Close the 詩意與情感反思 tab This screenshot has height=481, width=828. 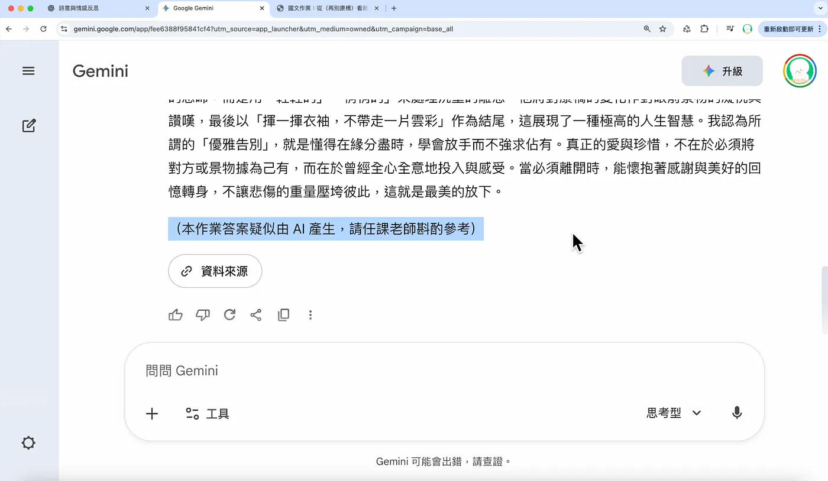(147, 8)
